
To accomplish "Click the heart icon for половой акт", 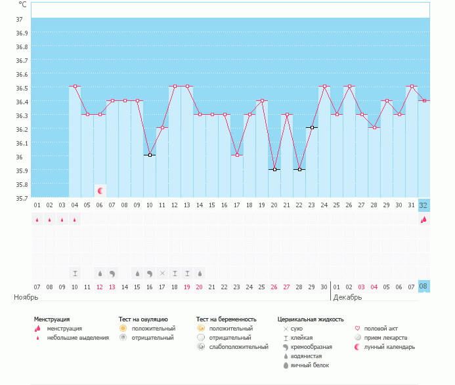I will [x=357, y=328].
